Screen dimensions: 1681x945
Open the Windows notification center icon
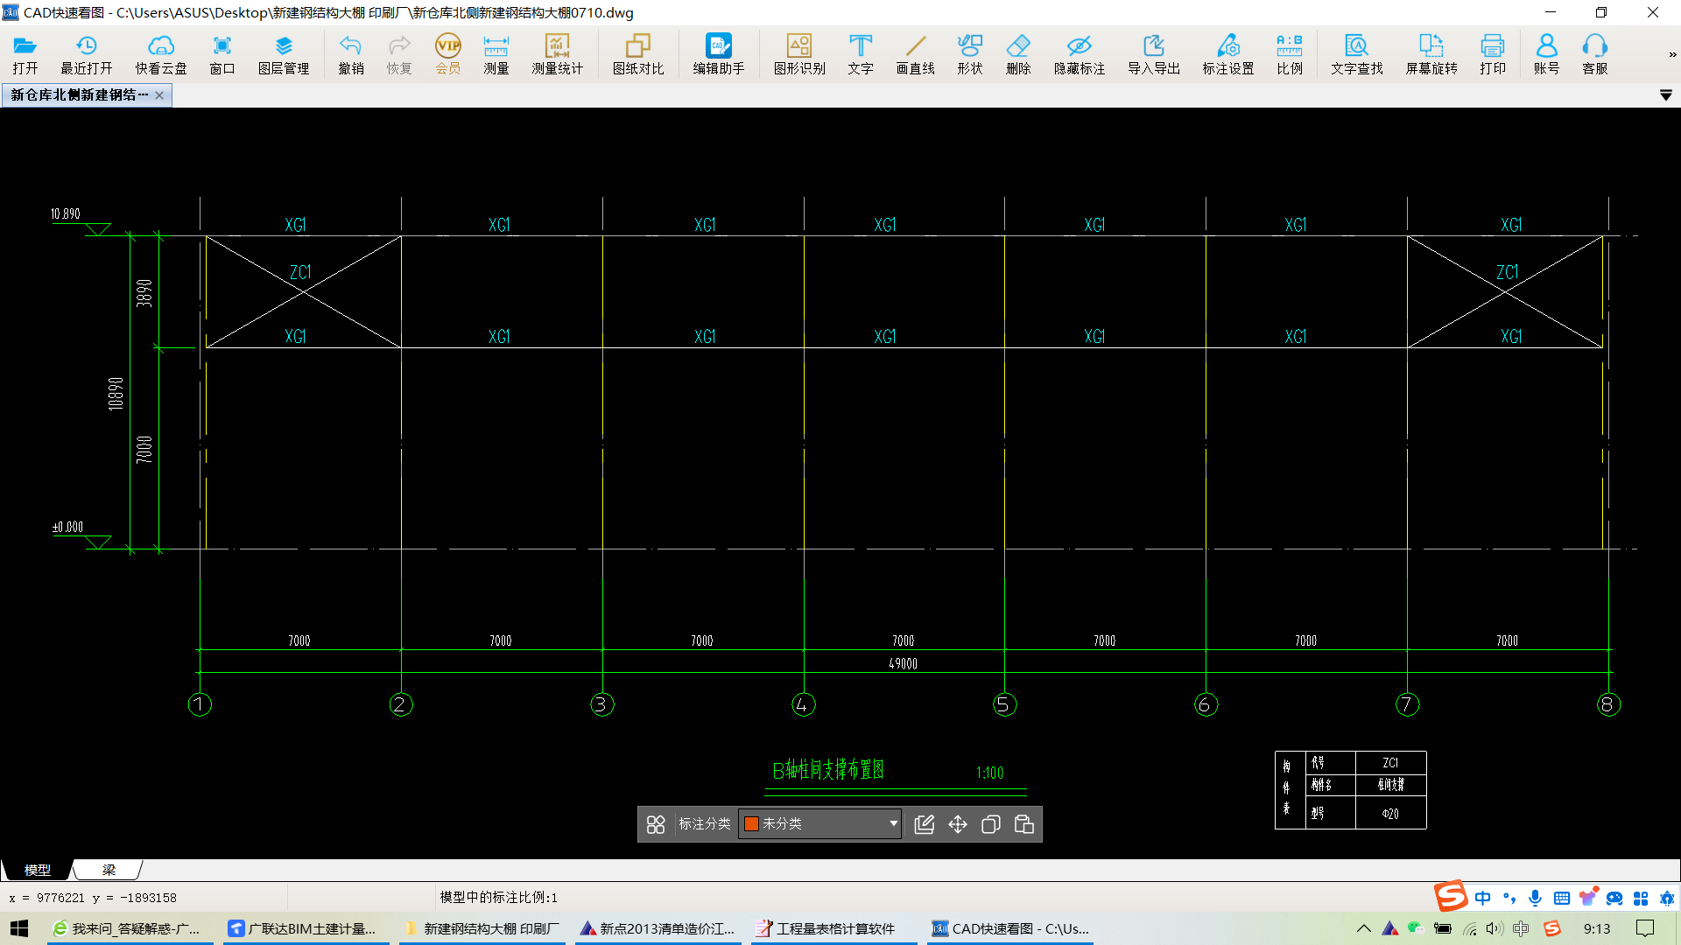tap(1645, 928)
